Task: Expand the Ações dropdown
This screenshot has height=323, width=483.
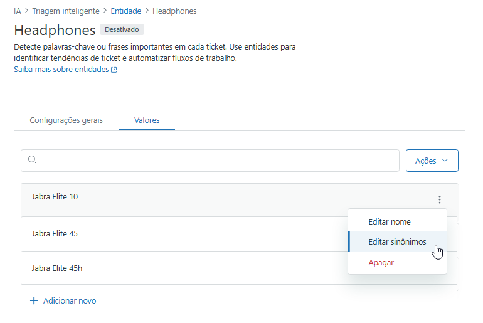Action: click(432, 161)
